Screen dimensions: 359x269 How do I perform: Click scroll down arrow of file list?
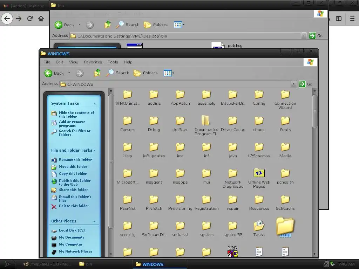(x=314, y=254)
